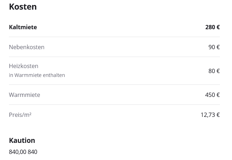Select the Warmmiete row label
This screenshot has width=232, height=160.
click(25, 95)
